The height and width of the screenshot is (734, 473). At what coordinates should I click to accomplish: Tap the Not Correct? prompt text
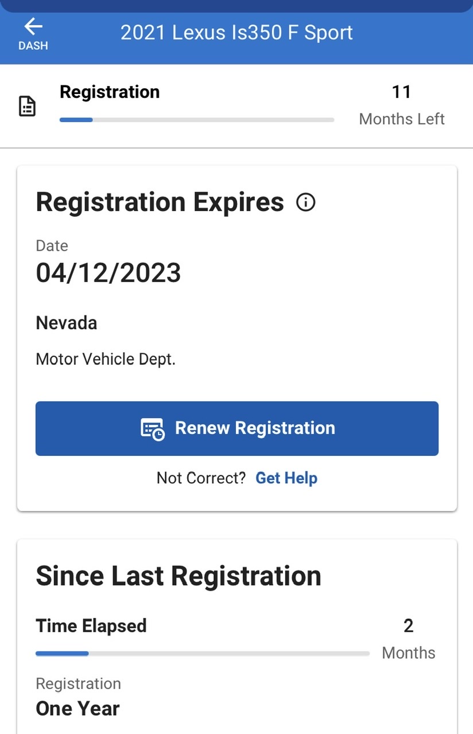201,478
